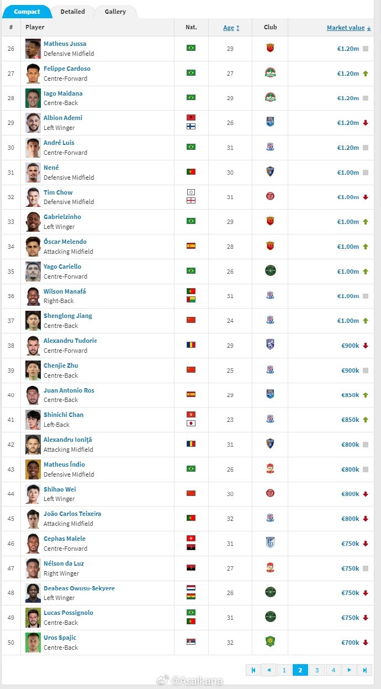Click the first page navigation arrow
381x689 pixels.
(253, 670)
